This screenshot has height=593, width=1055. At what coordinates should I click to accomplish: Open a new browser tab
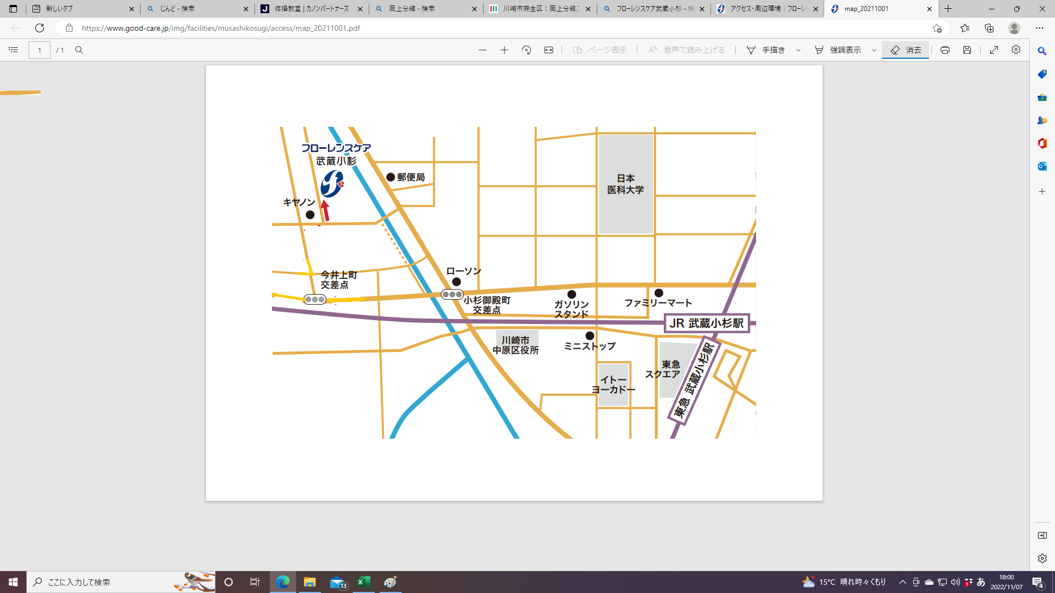pos(948,9)
